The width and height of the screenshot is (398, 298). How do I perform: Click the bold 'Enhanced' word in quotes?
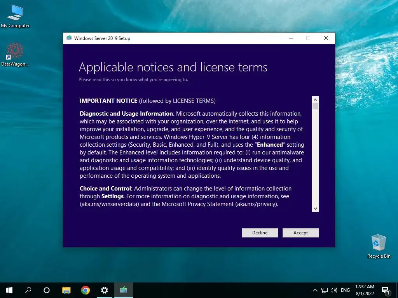[x=270, y=145]
